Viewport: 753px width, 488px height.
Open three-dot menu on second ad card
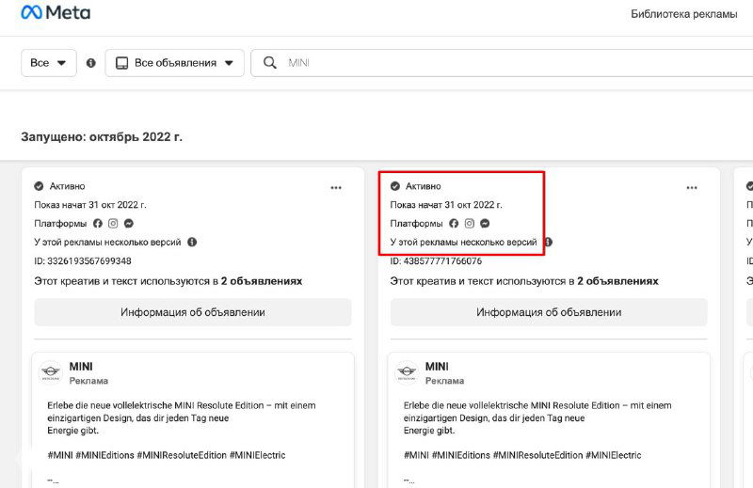click(692, 187)
